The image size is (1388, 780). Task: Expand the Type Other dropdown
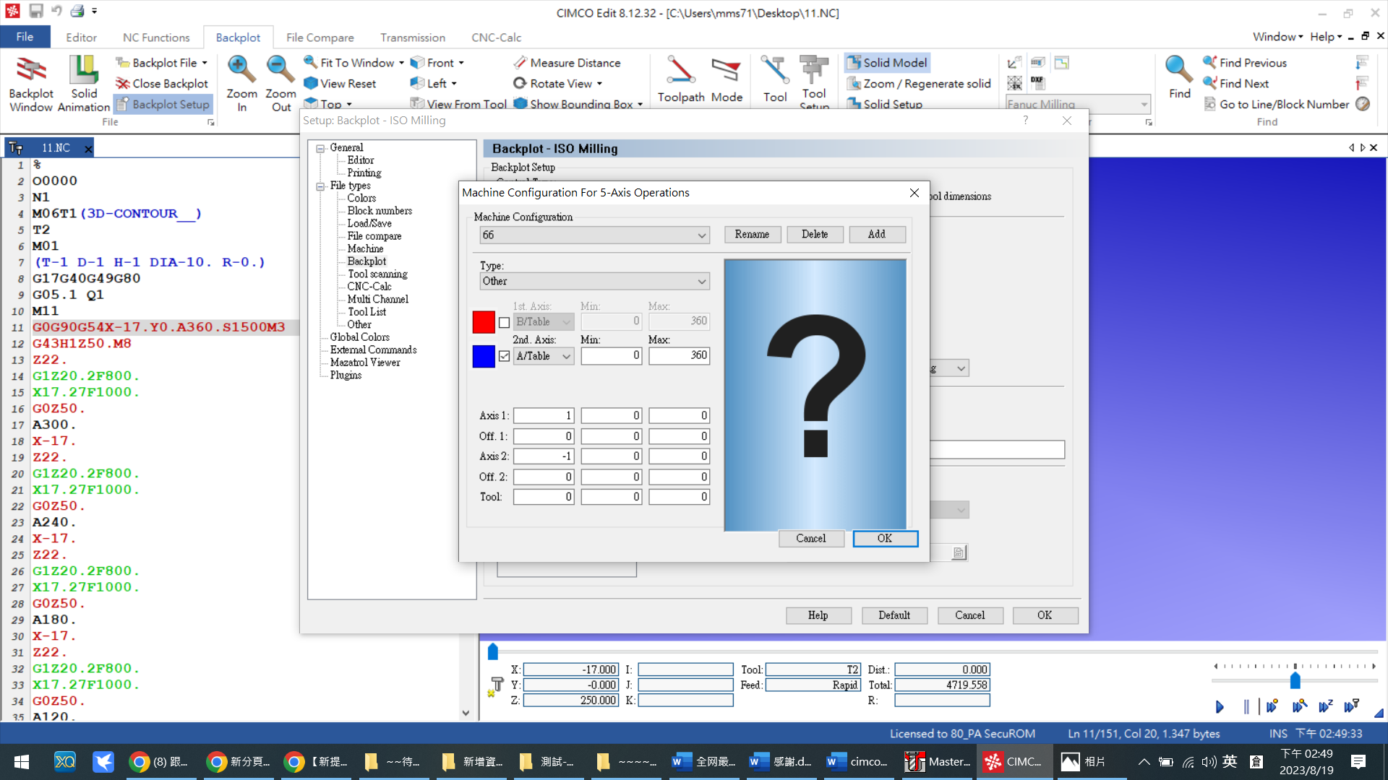click(594, 282)
